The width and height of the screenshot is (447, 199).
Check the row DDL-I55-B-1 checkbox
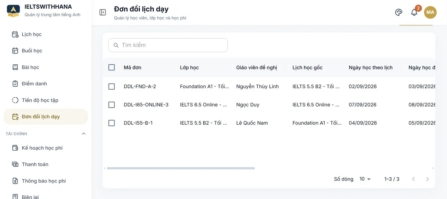click(x=111, y=123)
